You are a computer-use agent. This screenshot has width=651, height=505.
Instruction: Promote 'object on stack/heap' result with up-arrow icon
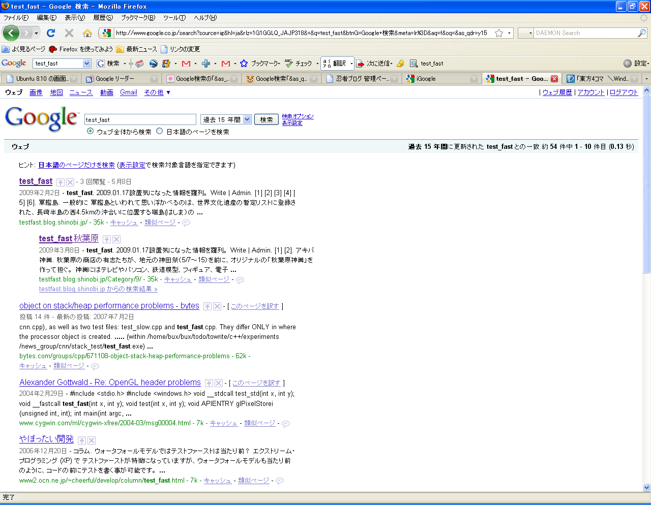coord(208,306)
